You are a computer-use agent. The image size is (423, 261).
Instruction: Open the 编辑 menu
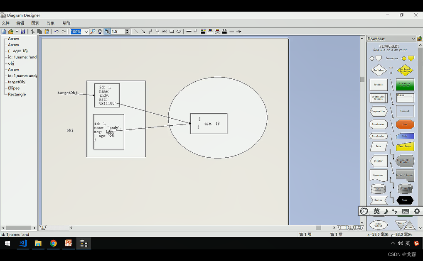pyautogui.click(x=20, y=23)
